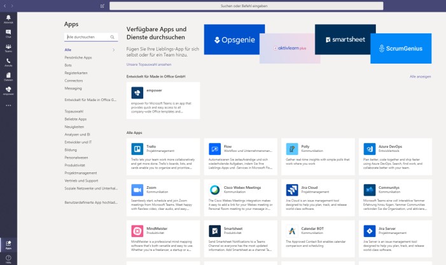
Task: Expand the Alle category chevron
Action: (114, 50)
